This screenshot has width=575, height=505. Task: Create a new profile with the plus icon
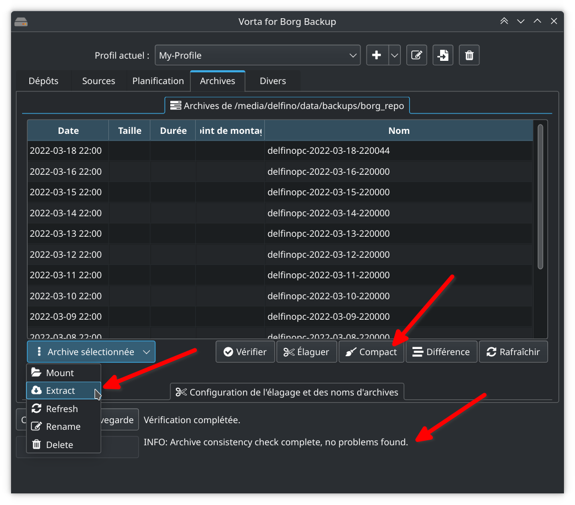click(377, 55)
